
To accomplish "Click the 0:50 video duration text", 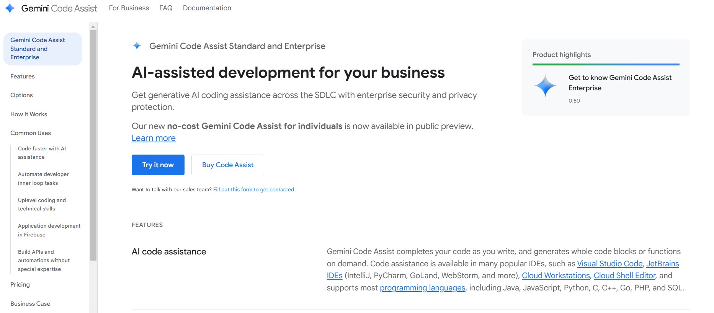I will [574, 101].
